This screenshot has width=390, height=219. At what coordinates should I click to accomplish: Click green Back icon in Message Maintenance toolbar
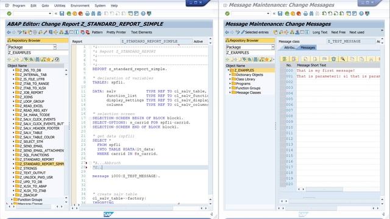coord(287,13)
